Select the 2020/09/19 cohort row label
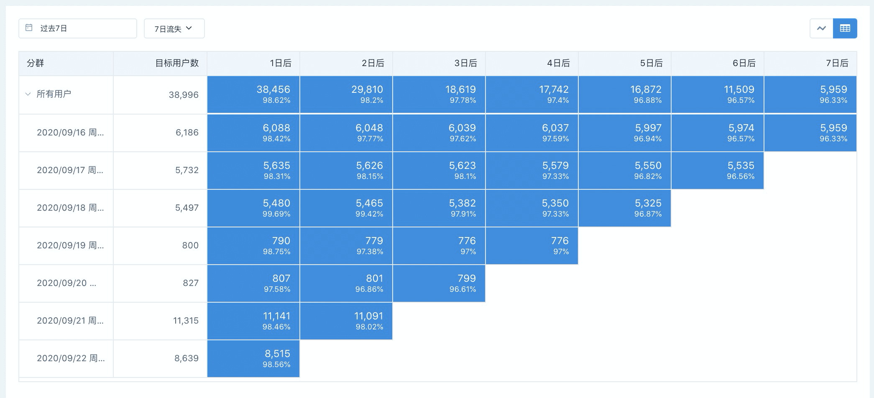874x398 pixels. point(70,245)
